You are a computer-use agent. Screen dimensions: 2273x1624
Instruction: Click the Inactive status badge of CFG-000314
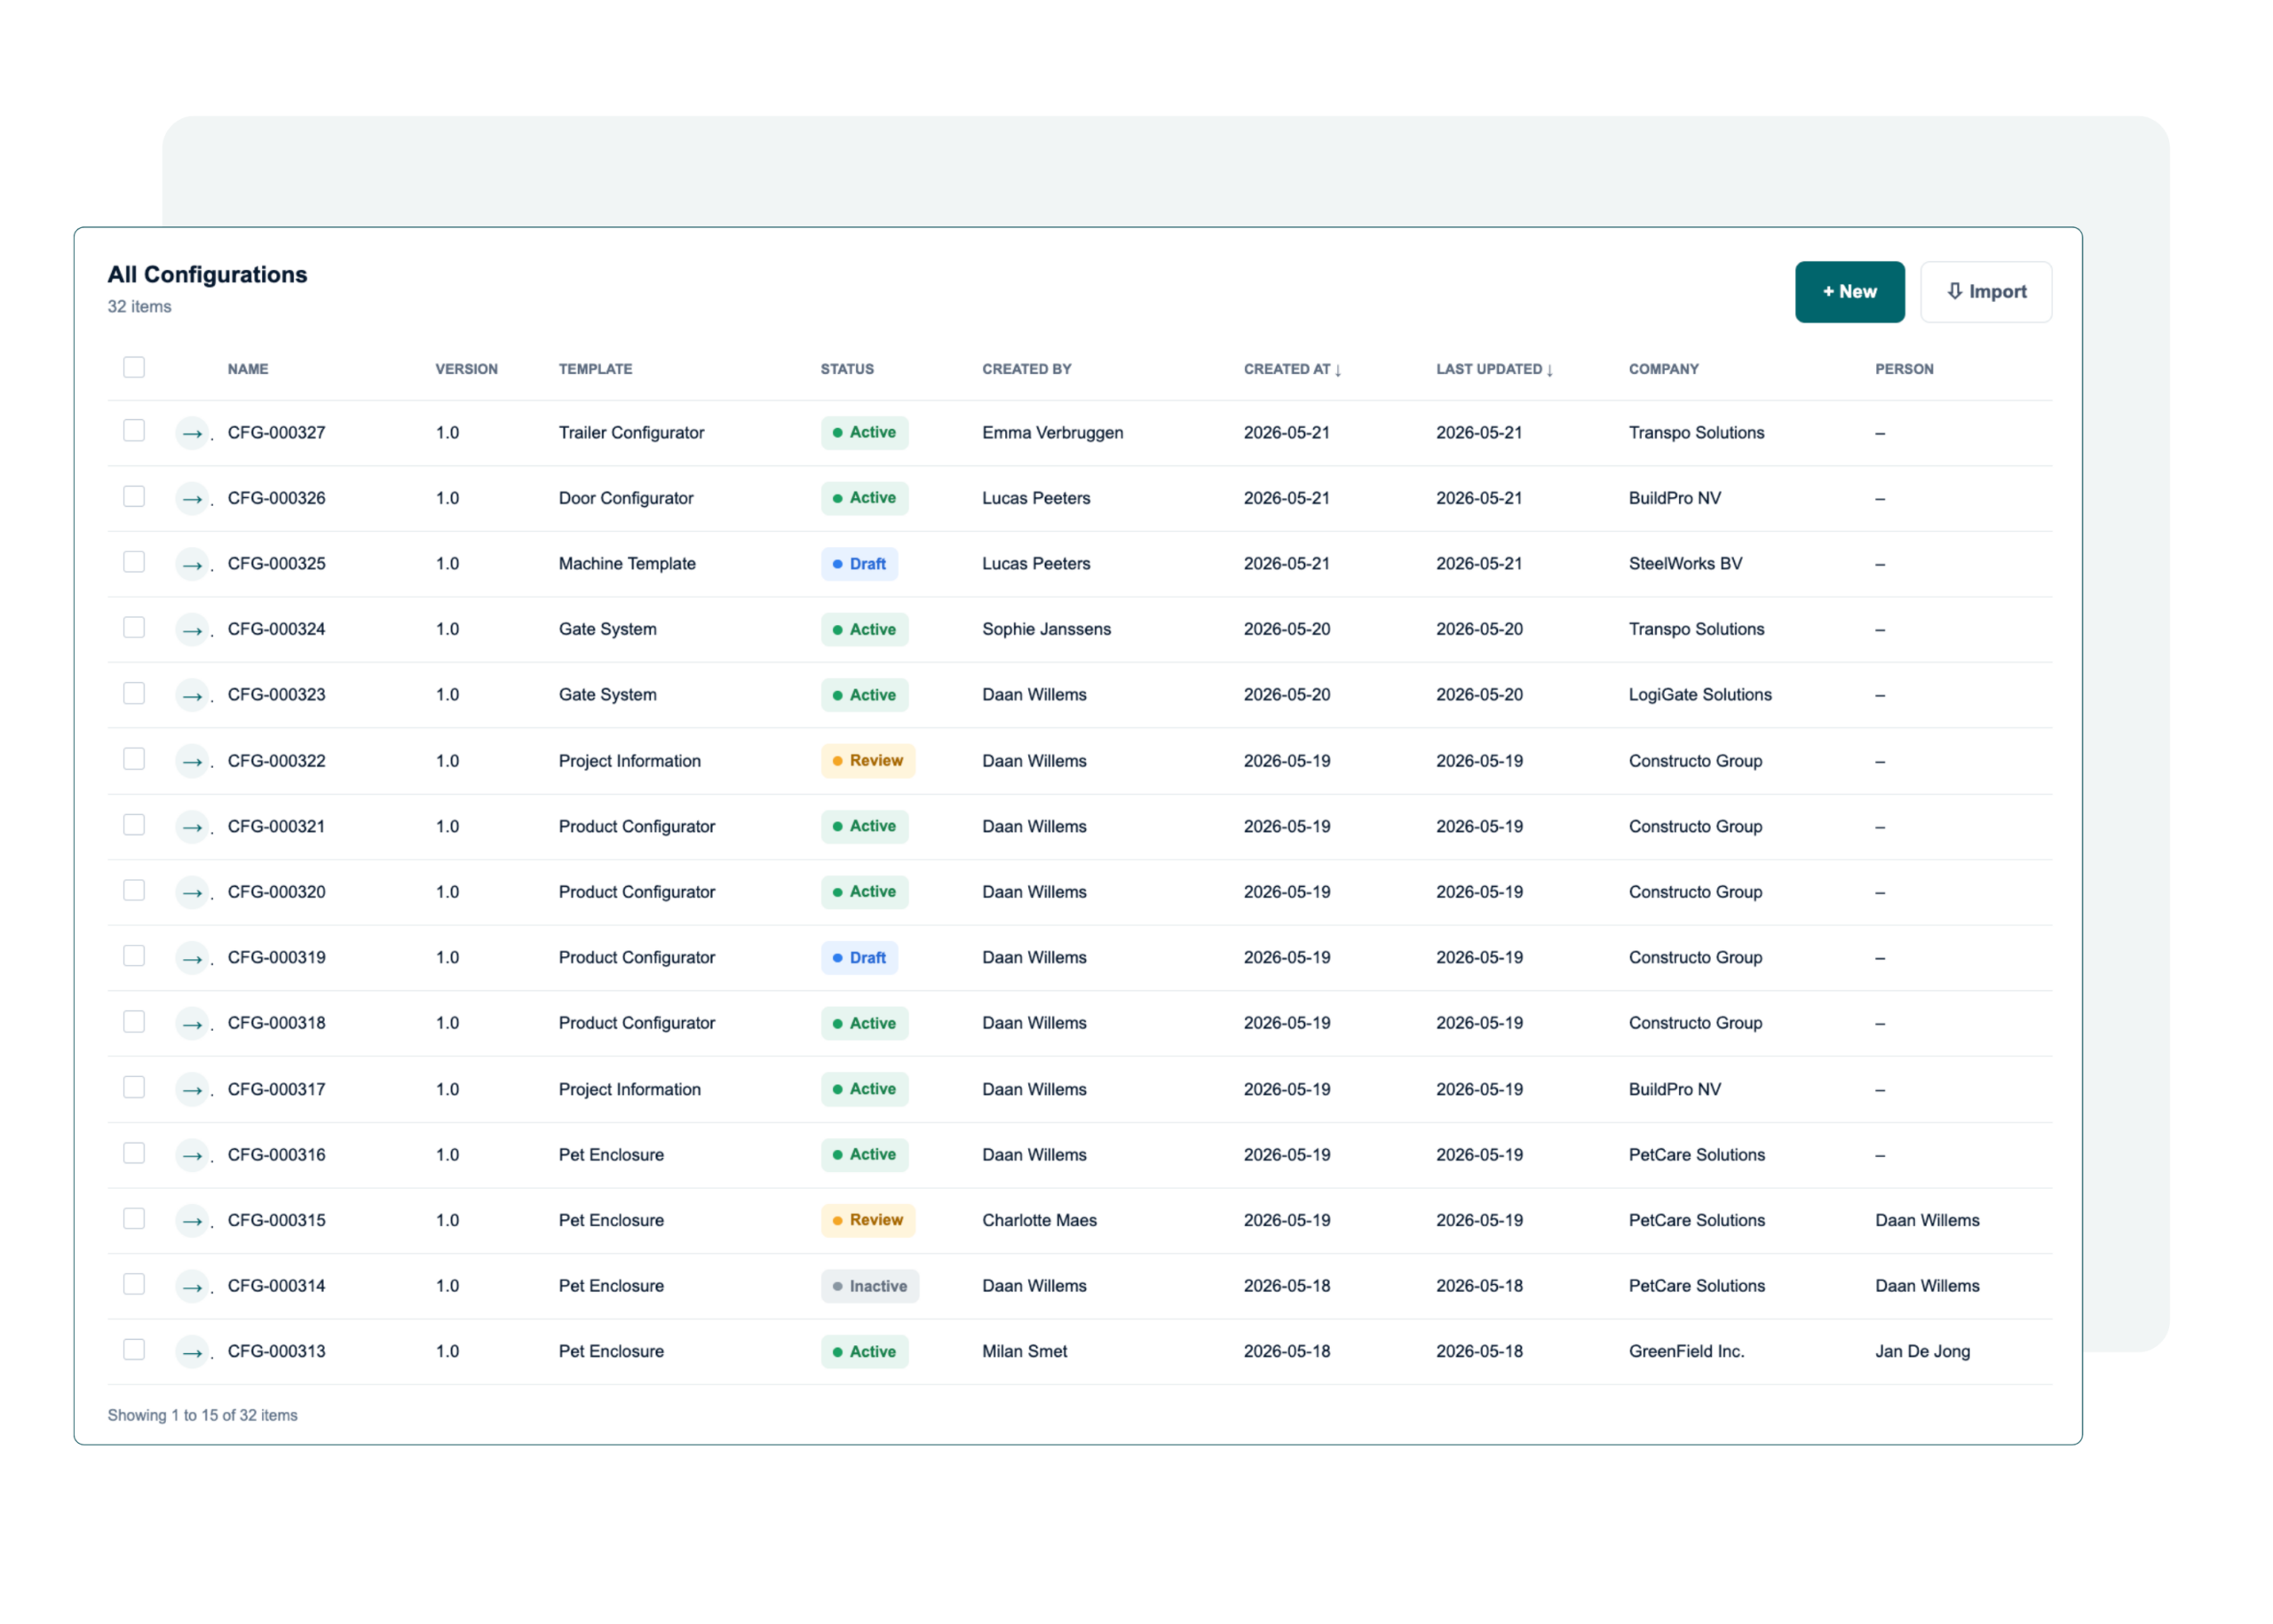point(869,1286)
